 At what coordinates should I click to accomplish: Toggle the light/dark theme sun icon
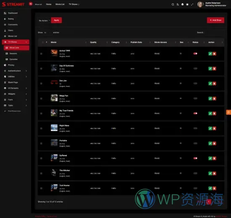[187, 5]
